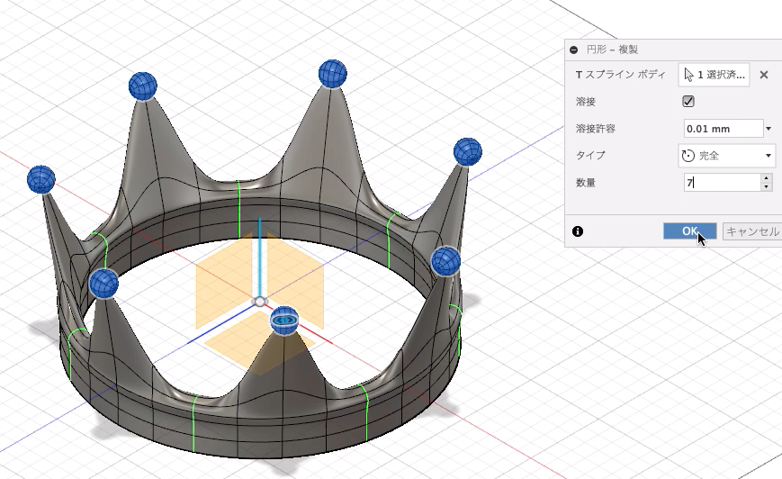Click the vertical blue axis manipulator arrow

[259, 256]
